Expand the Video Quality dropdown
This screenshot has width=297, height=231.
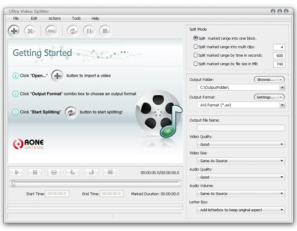point(241,144)
